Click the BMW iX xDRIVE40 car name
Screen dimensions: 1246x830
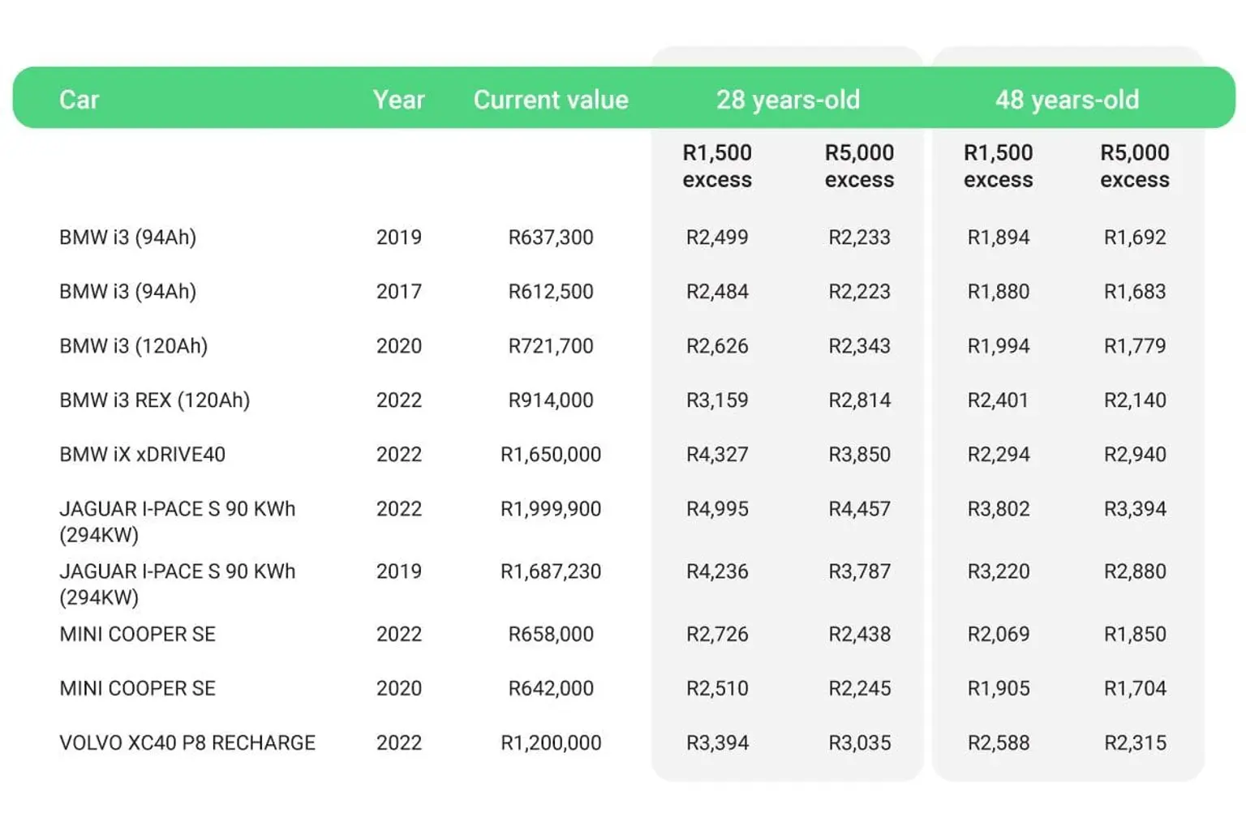pos(142,455)
